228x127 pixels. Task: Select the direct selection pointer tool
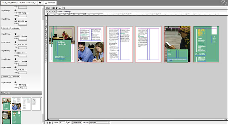51,8
